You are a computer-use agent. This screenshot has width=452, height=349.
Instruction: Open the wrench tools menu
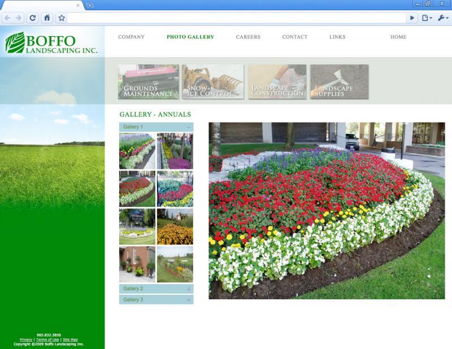click(x=442, y=18)
